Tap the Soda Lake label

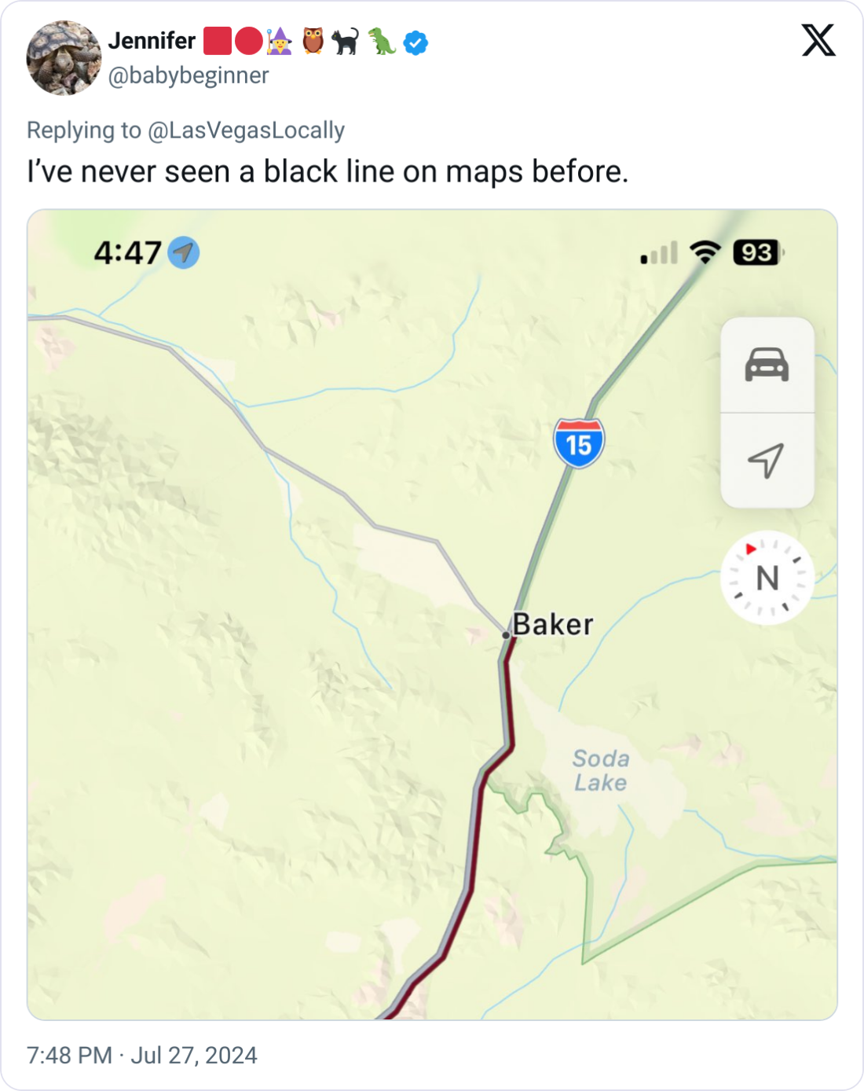pos(601,770)
